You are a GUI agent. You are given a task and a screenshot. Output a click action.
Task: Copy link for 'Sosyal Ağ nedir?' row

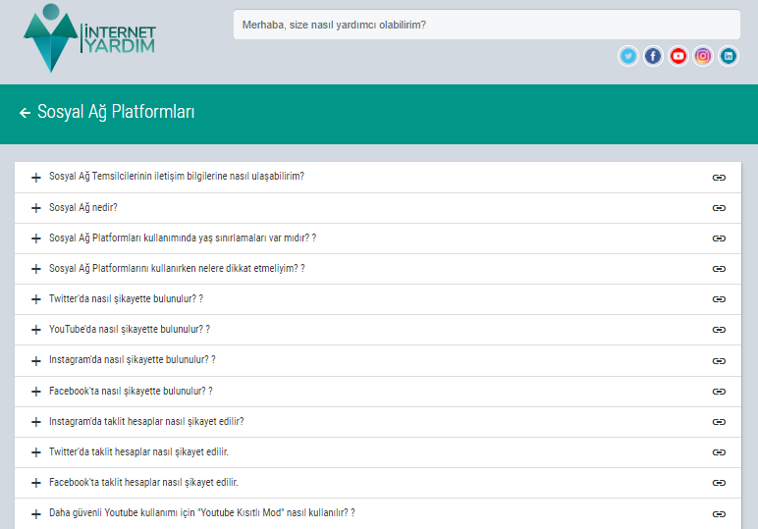coord(719,208)
